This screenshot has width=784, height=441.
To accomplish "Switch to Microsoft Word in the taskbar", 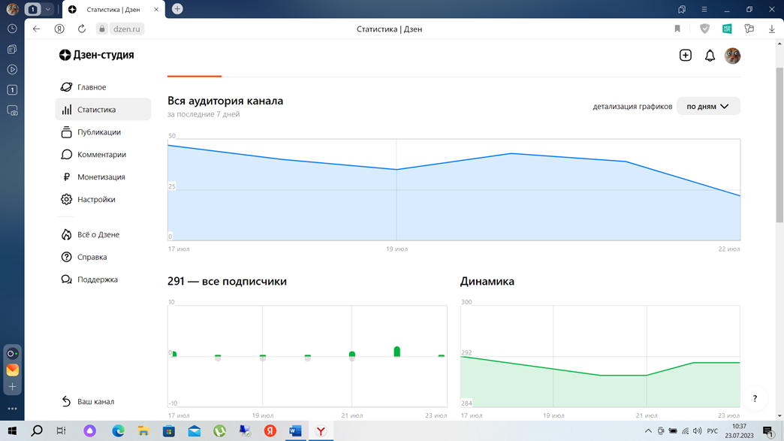I will coord(295,430).
